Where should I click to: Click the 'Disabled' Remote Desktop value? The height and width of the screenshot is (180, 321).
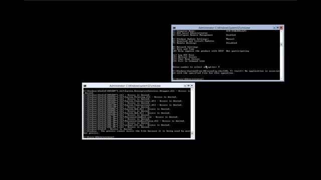(232, 43)
